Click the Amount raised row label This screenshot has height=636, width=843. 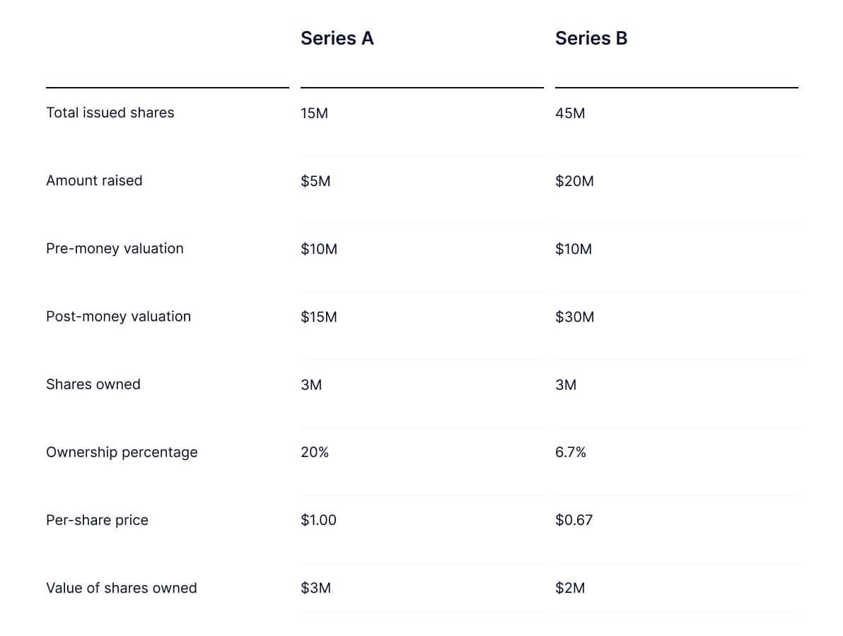click(94, 180)
